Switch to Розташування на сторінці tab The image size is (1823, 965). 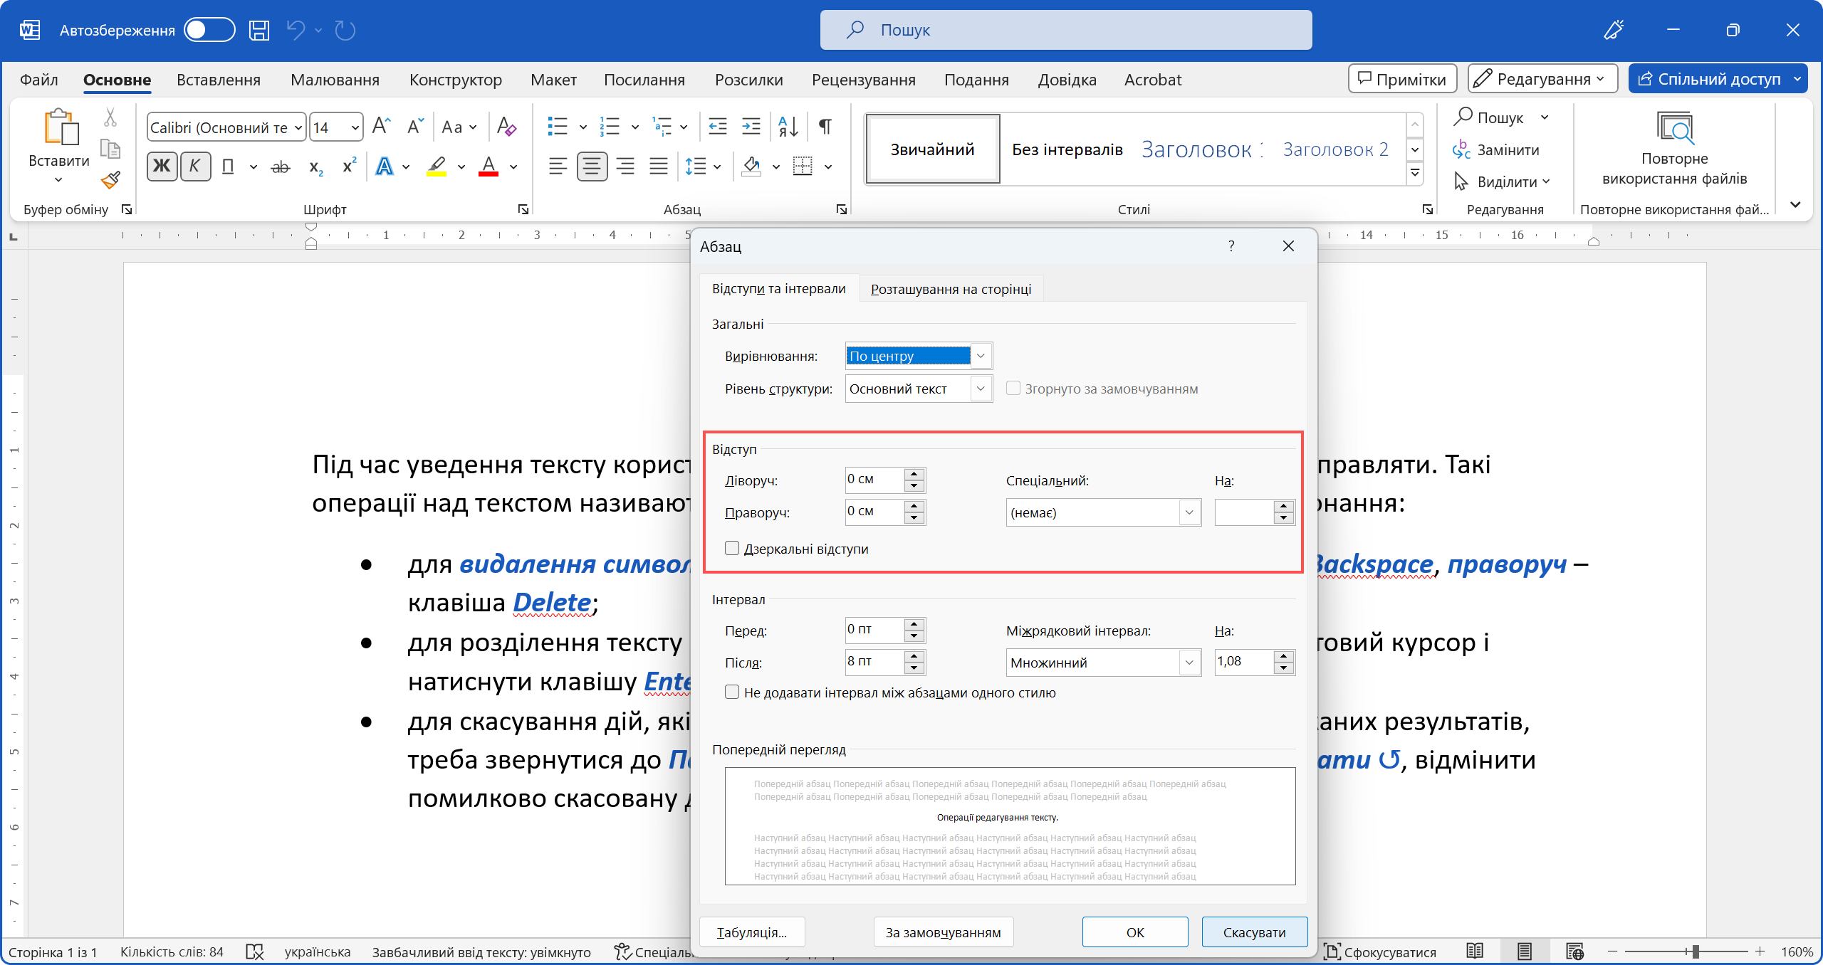point(951,288)
